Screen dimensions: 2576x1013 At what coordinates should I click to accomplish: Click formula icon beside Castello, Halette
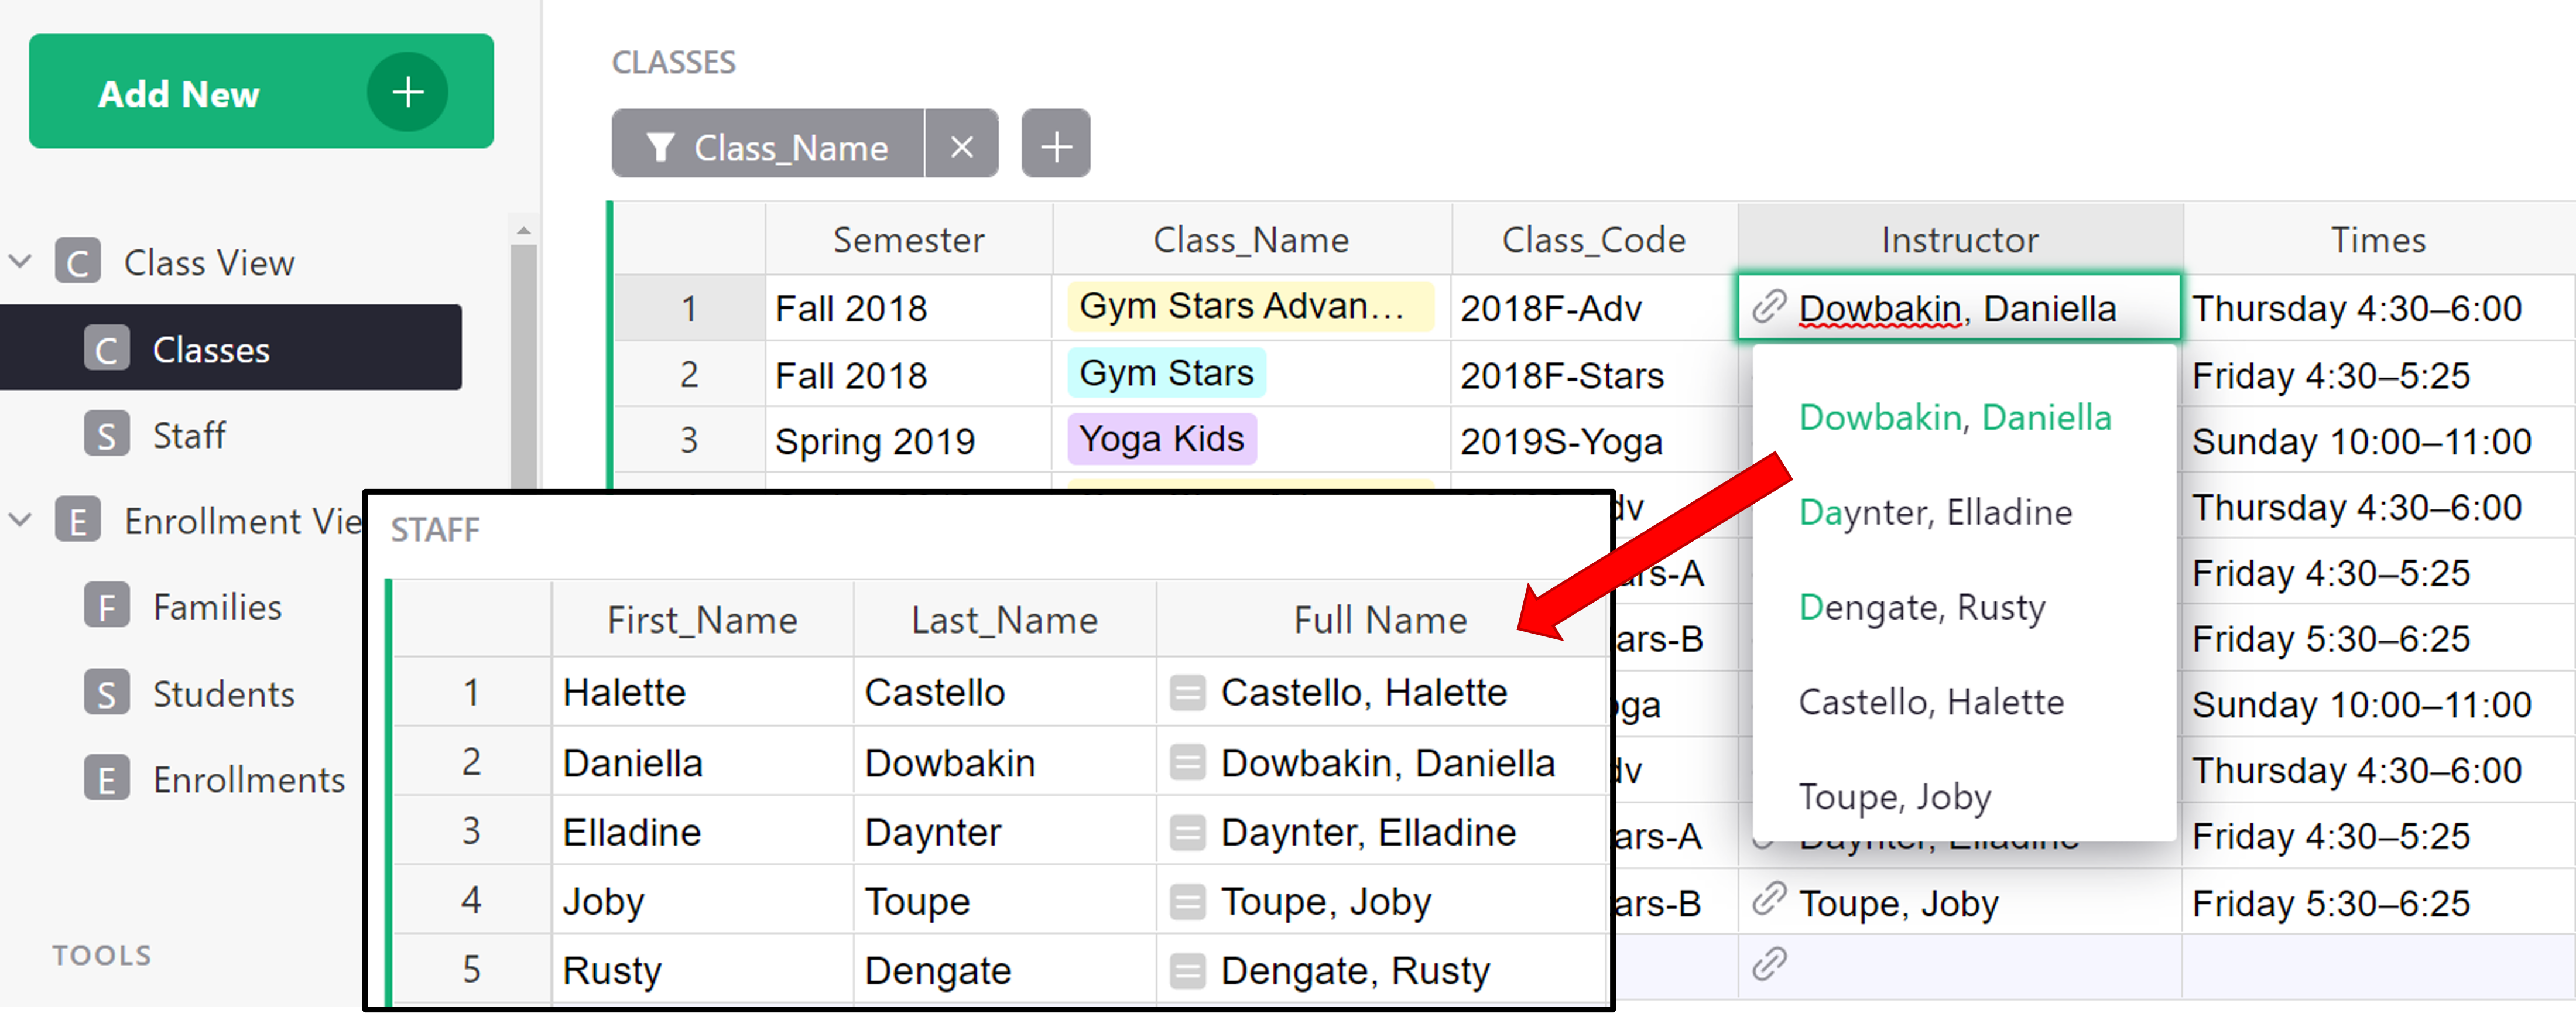(x=1187, y=693)
